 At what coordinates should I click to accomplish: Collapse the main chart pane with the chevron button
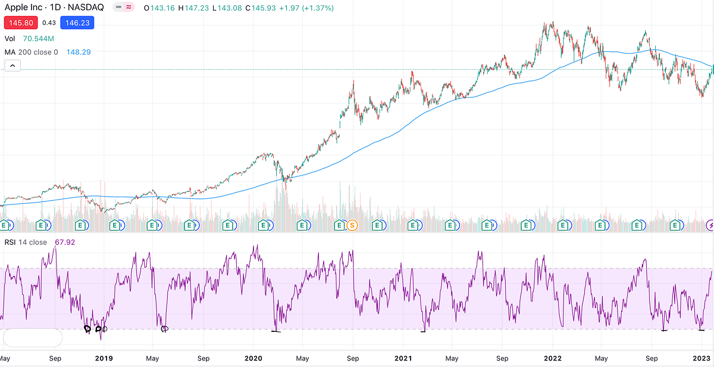pos(12,65)
